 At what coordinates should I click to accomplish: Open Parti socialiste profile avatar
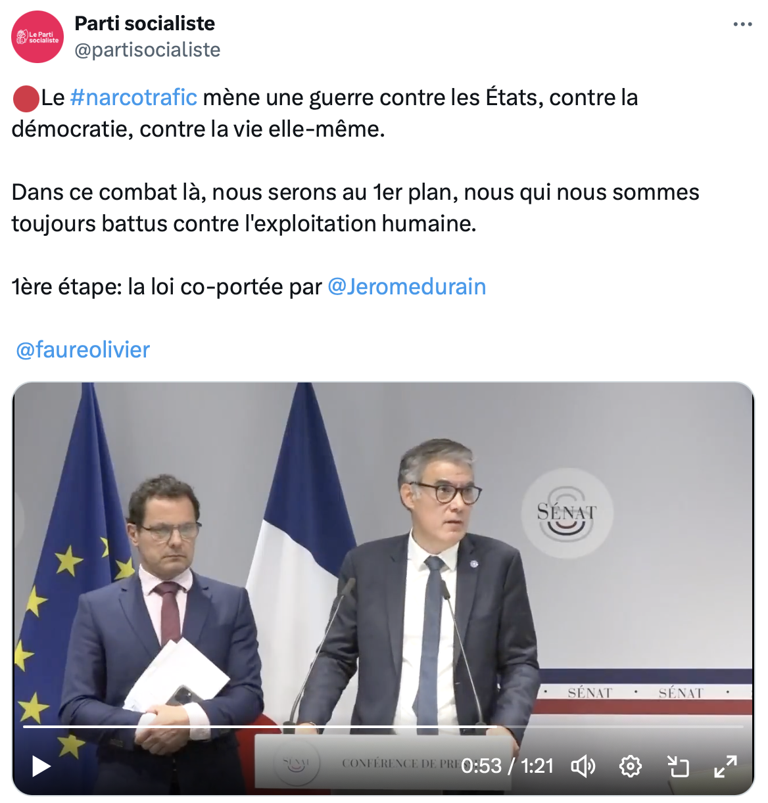pos(37,37)
